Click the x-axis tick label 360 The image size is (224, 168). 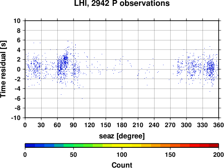click(x=219, y=125)
